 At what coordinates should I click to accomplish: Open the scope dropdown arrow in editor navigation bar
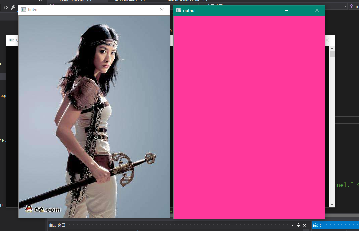click(346, 7)
